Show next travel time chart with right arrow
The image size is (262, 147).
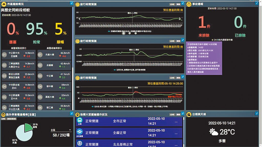click(180, 19)
